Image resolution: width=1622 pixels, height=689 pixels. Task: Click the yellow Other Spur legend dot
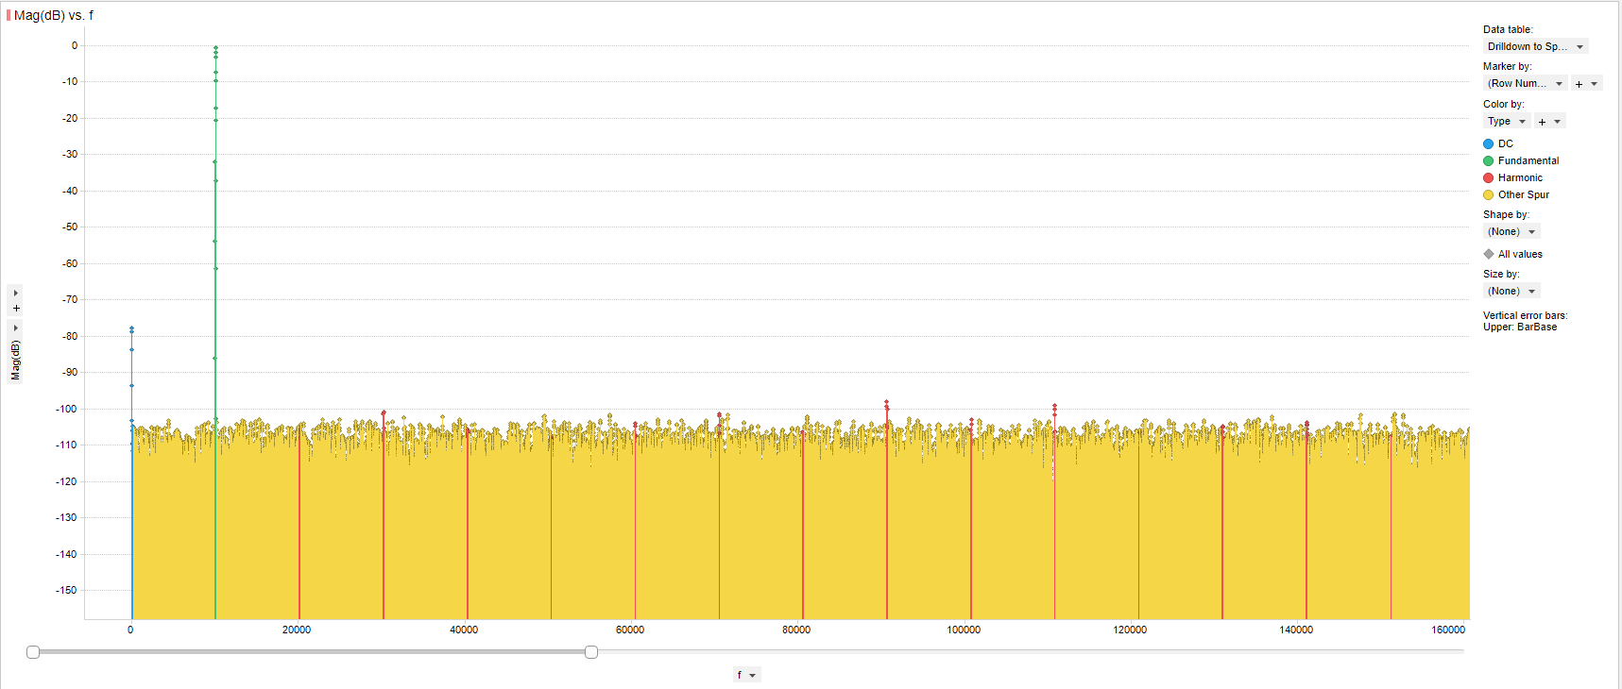pos(1488,195)
